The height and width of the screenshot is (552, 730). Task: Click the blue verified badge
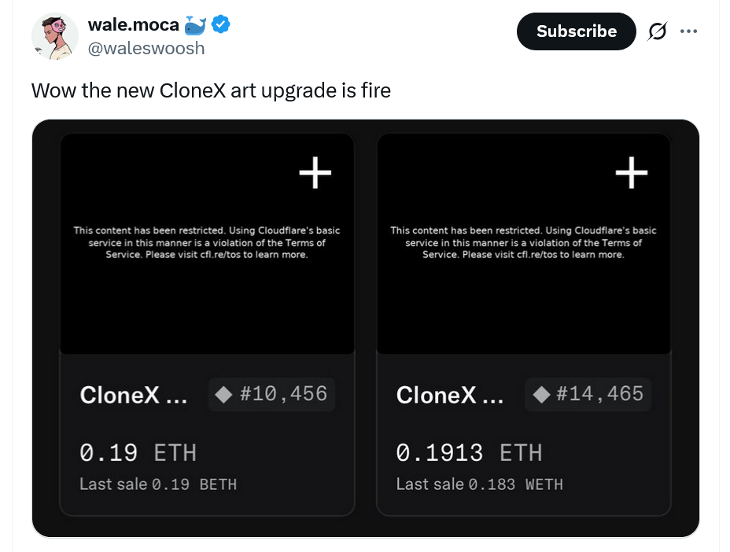pyautogui.click(x=222, y=25)
